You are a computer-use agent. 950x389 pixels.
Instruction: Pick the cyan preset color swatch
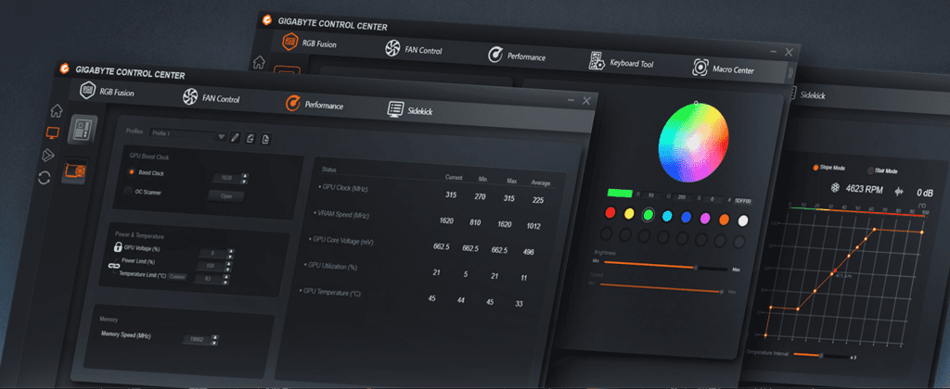coord(667,216)
